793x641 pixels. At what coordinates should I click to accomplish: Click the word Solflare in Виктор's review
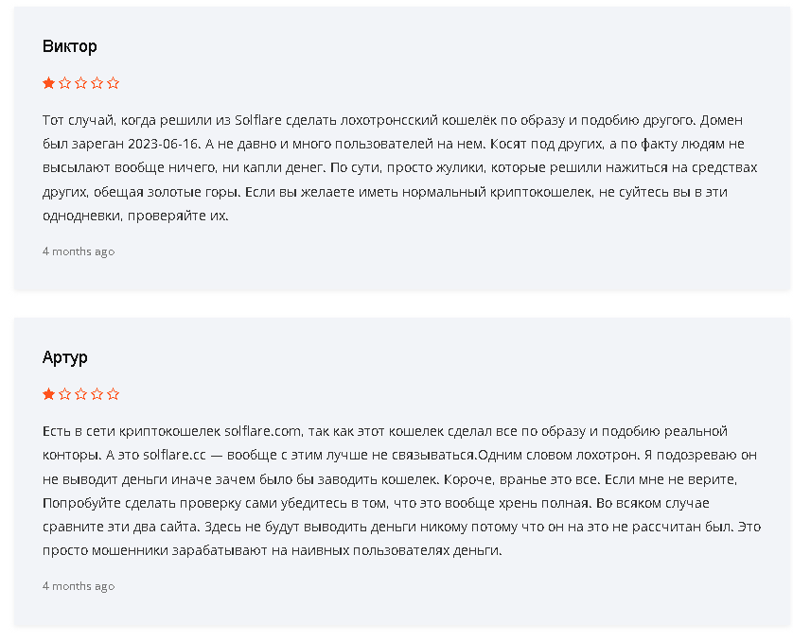258,120
